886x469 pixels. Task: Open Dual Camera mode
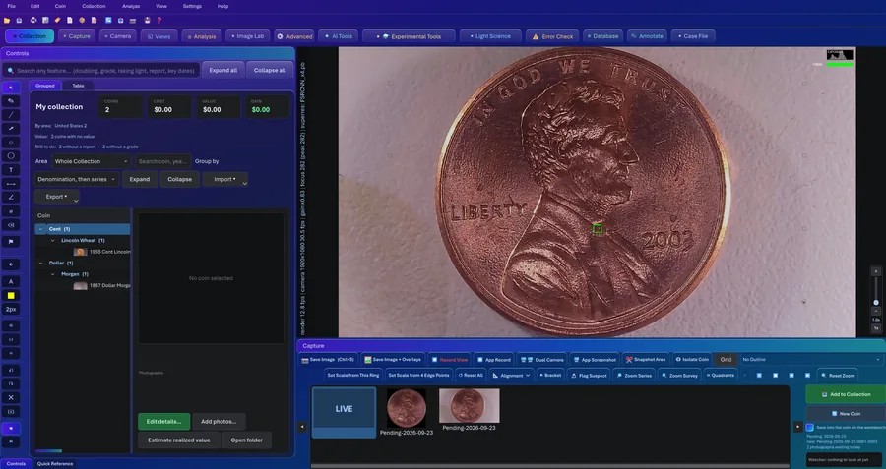coord(541,360)
